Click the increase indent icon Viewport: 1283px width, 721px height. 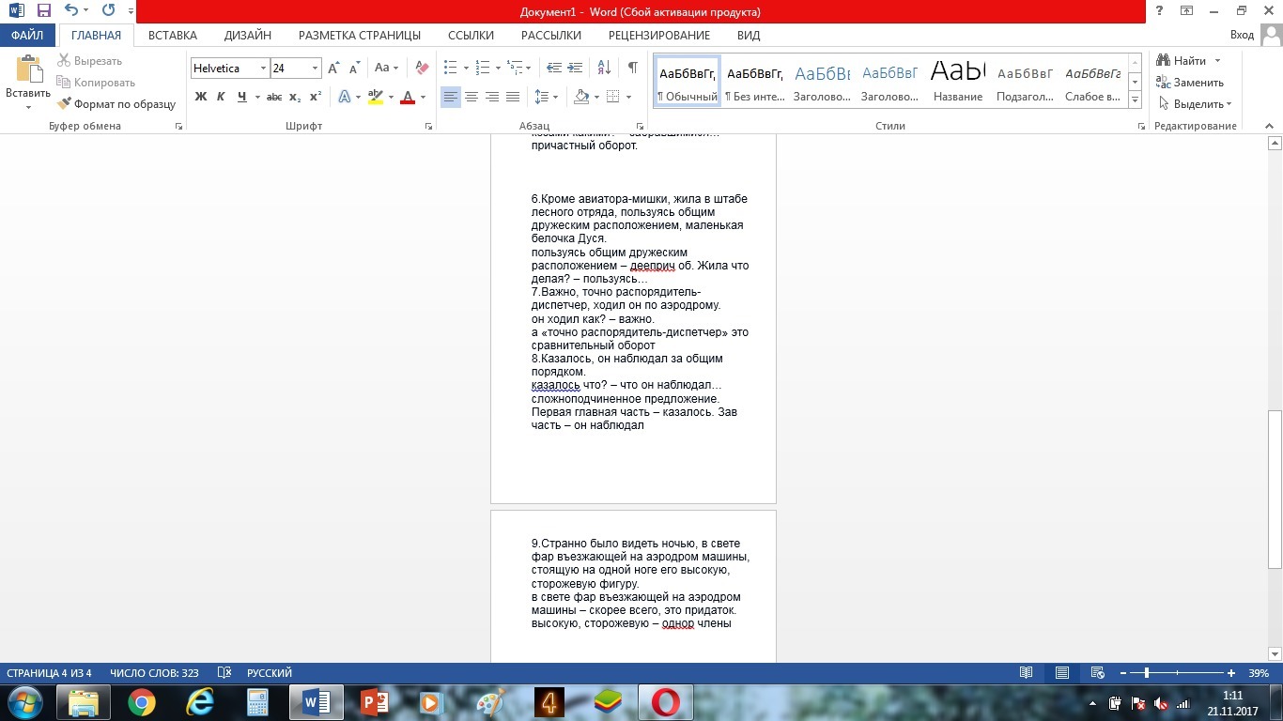point(575,68)
